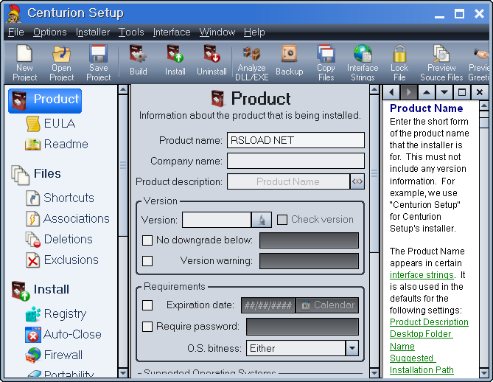
Task: Open Copy Files tool
Action: 326,63
